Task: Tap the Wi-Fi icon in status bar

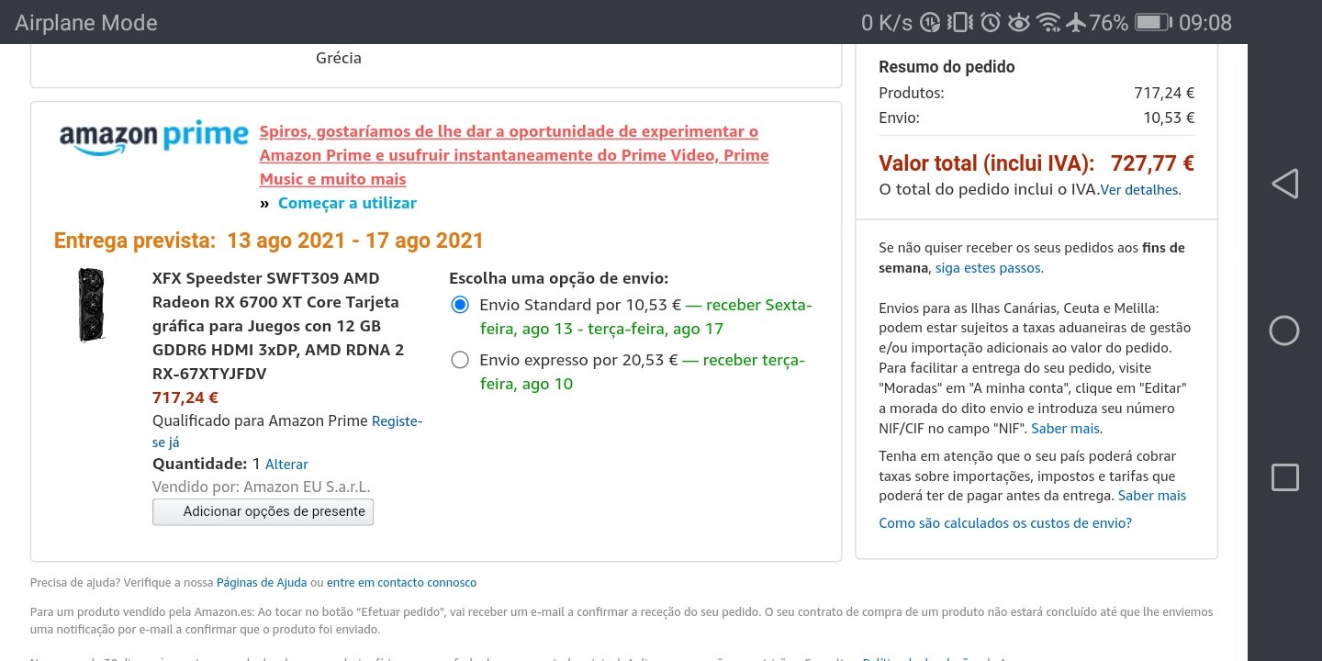Action: tap(1048, 22)
